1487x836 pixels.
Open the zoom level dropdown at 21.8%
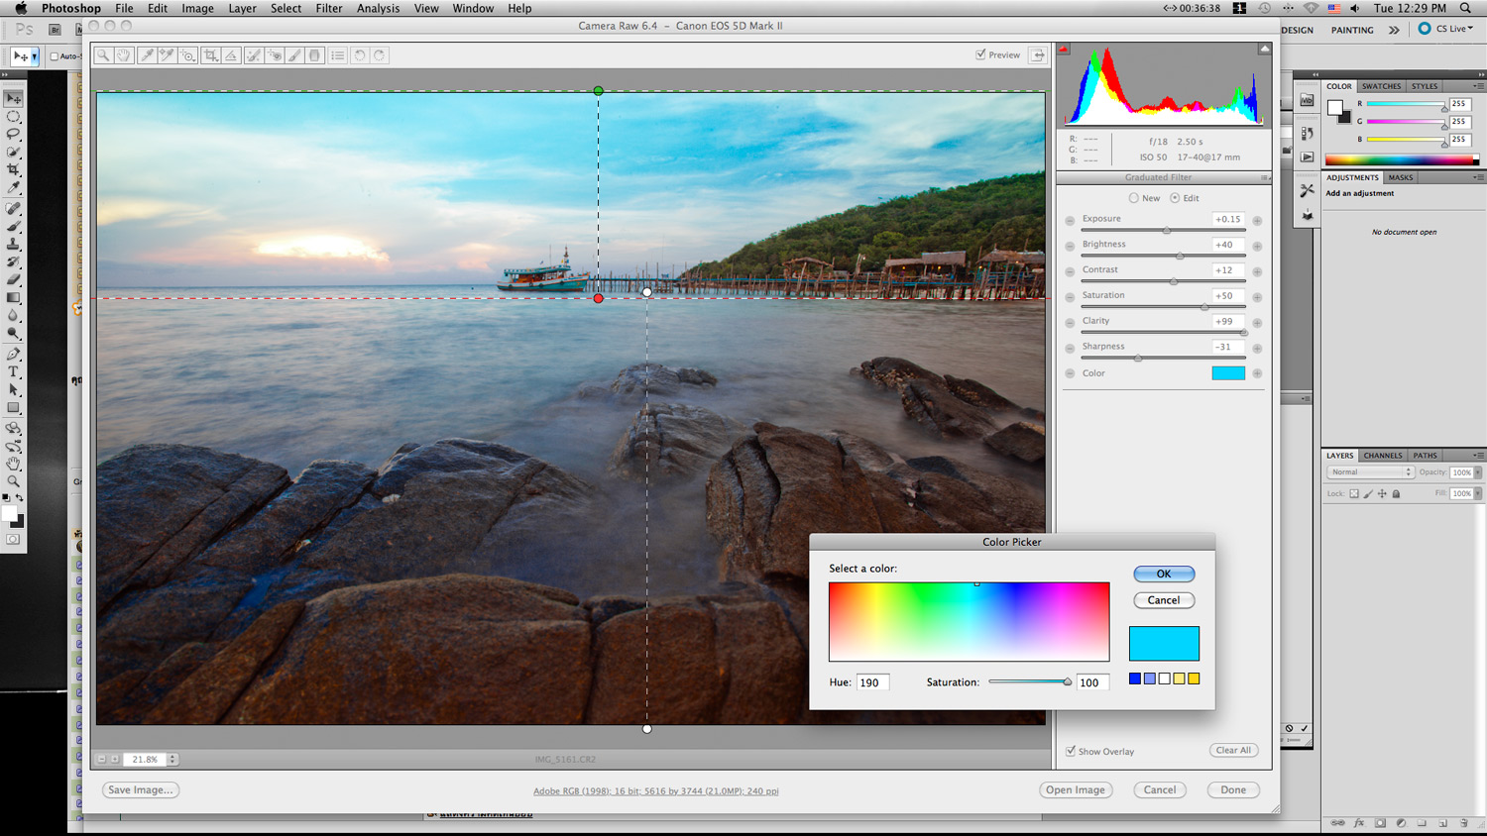click(172, 759)
